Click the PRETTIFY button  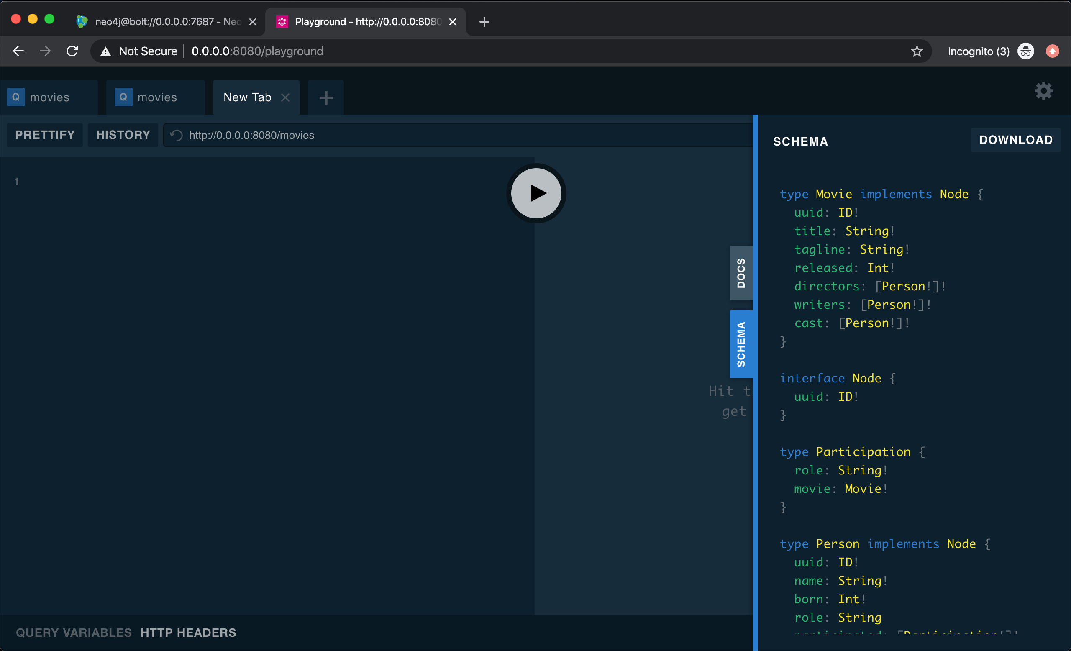(45, 135)
